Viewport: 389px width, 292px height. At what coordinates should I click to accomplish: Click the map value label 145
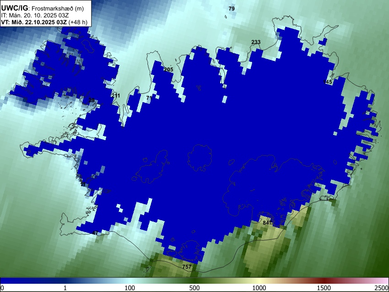click(328, 82)
